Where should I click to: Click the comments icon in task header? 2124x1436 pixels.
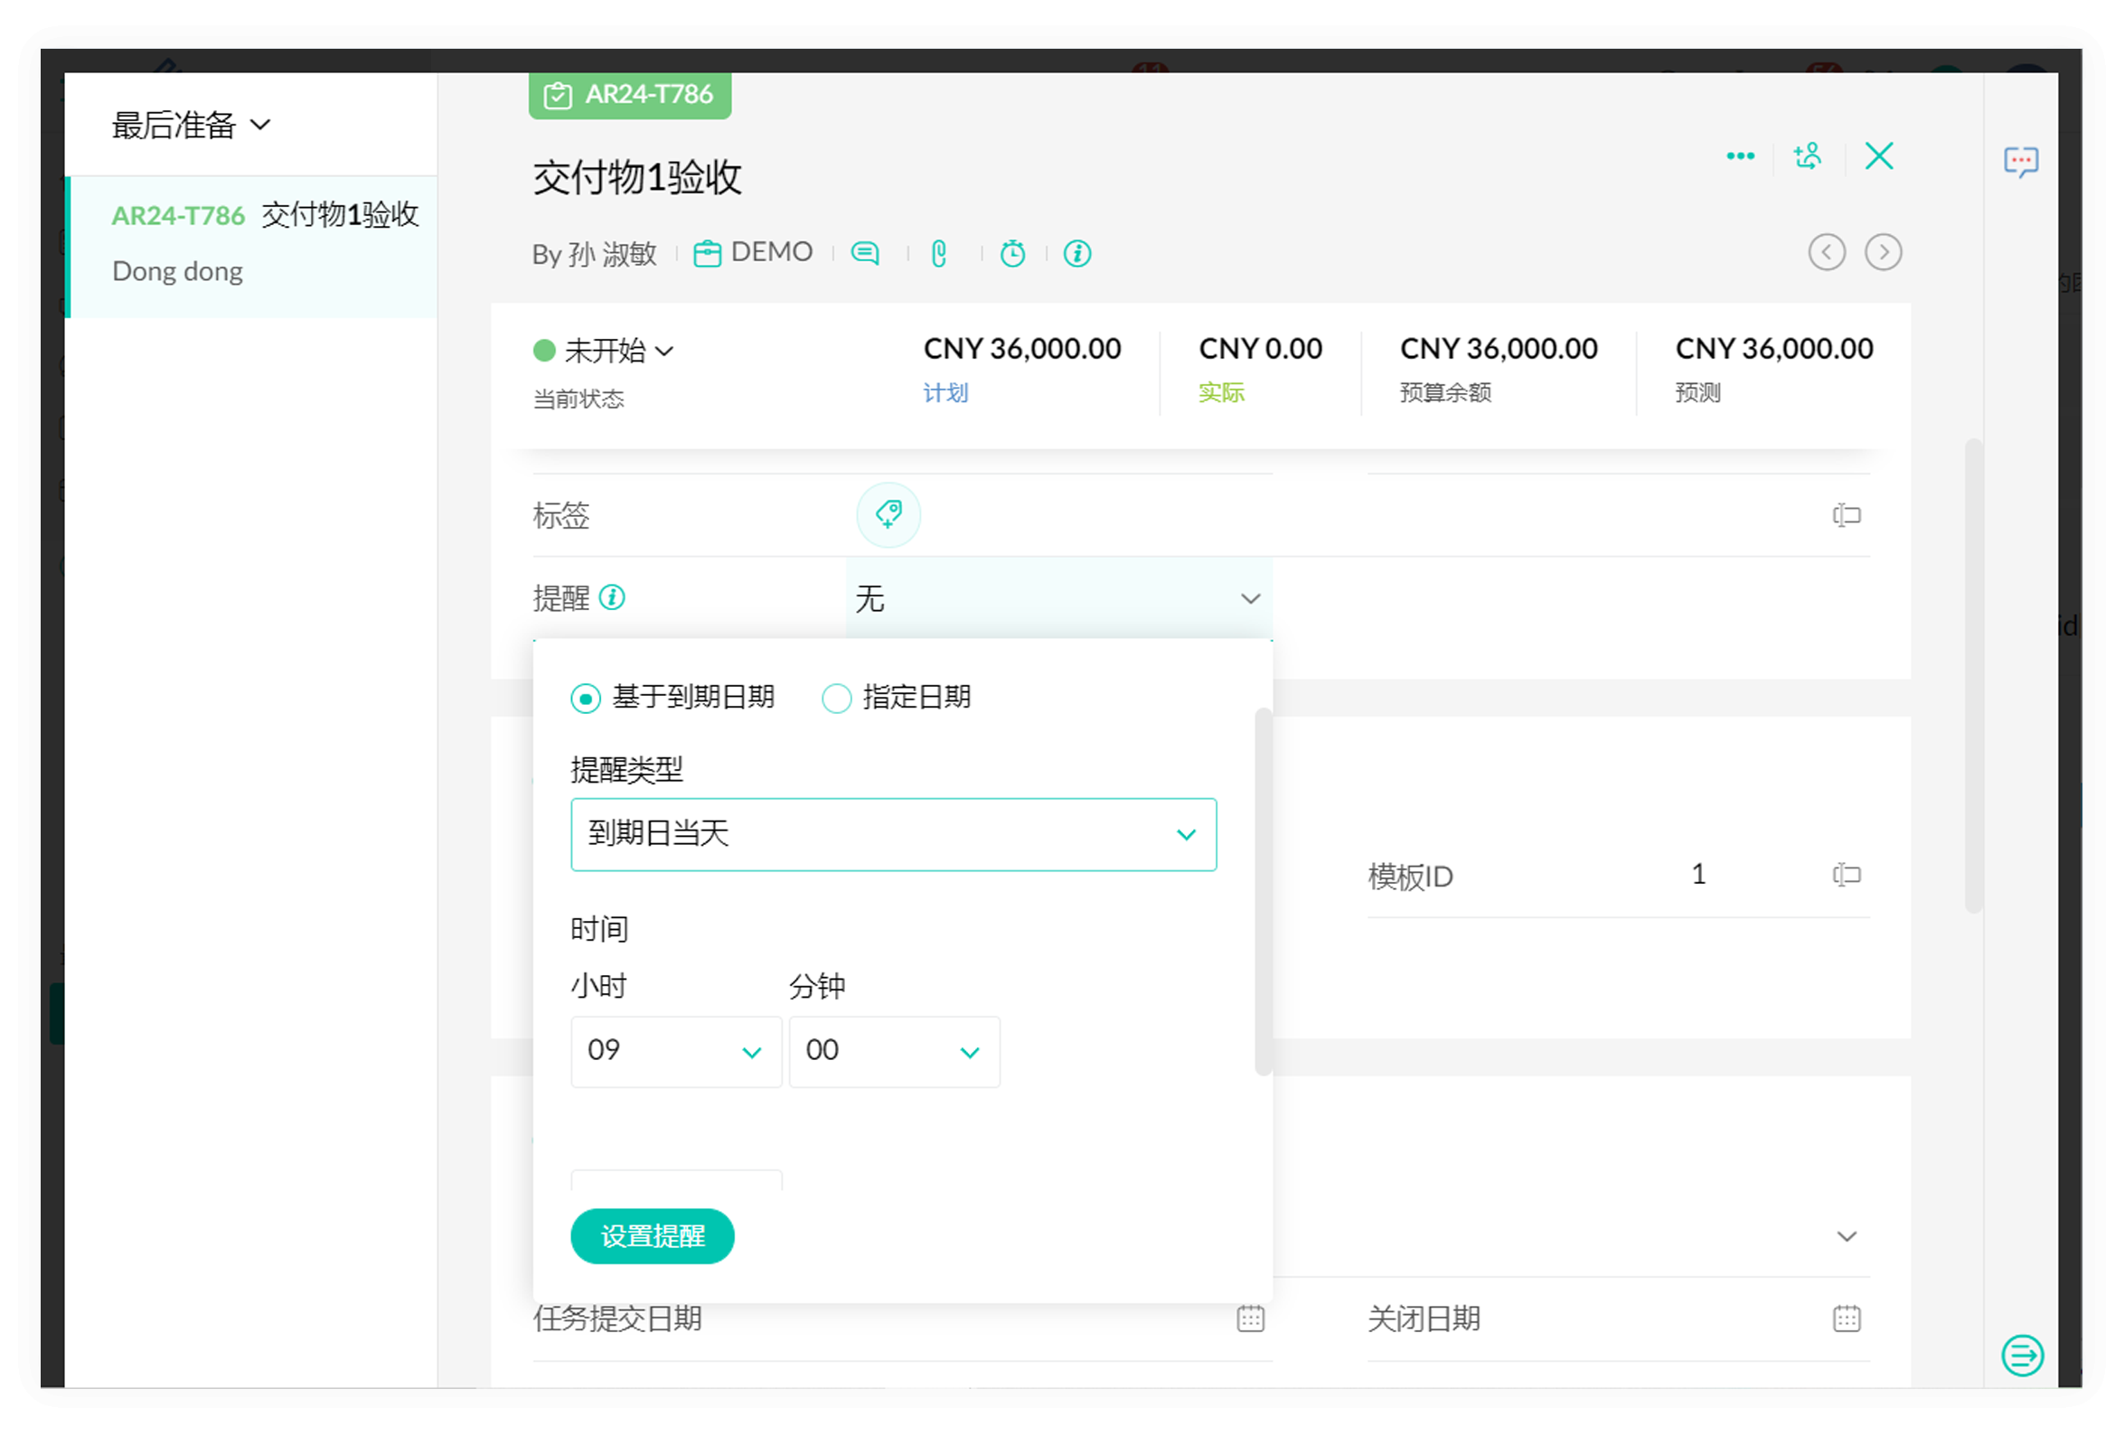coord(864,253)
